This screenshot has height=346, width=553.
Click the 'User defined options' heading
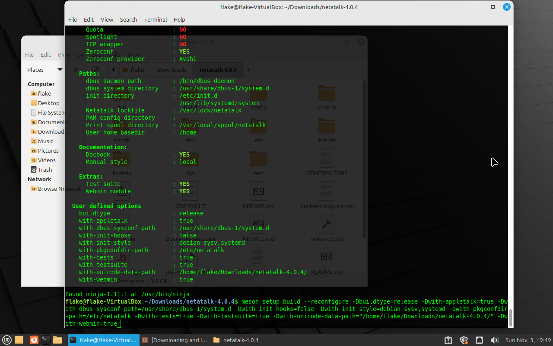[x=107, y=206]
